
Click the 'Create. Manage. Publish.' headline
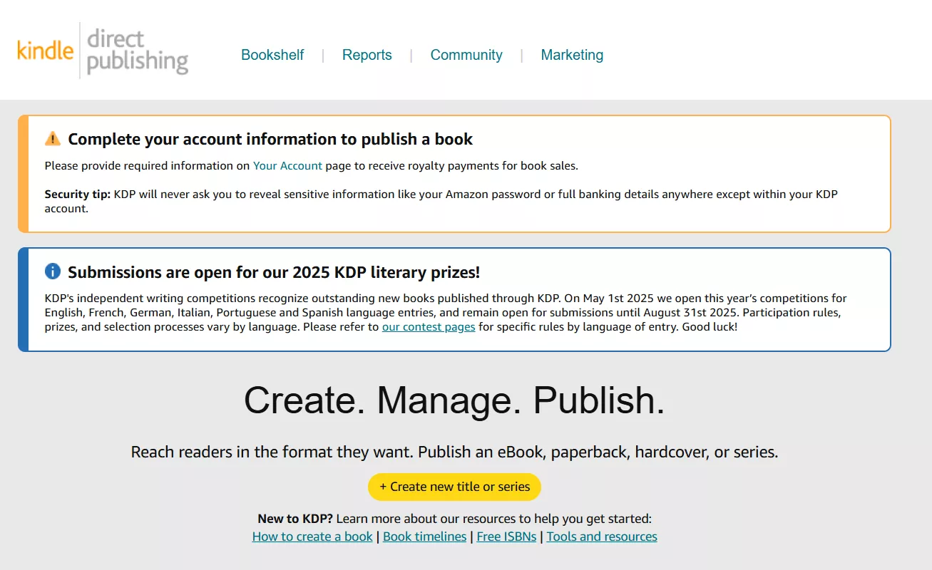click(454, 400)
